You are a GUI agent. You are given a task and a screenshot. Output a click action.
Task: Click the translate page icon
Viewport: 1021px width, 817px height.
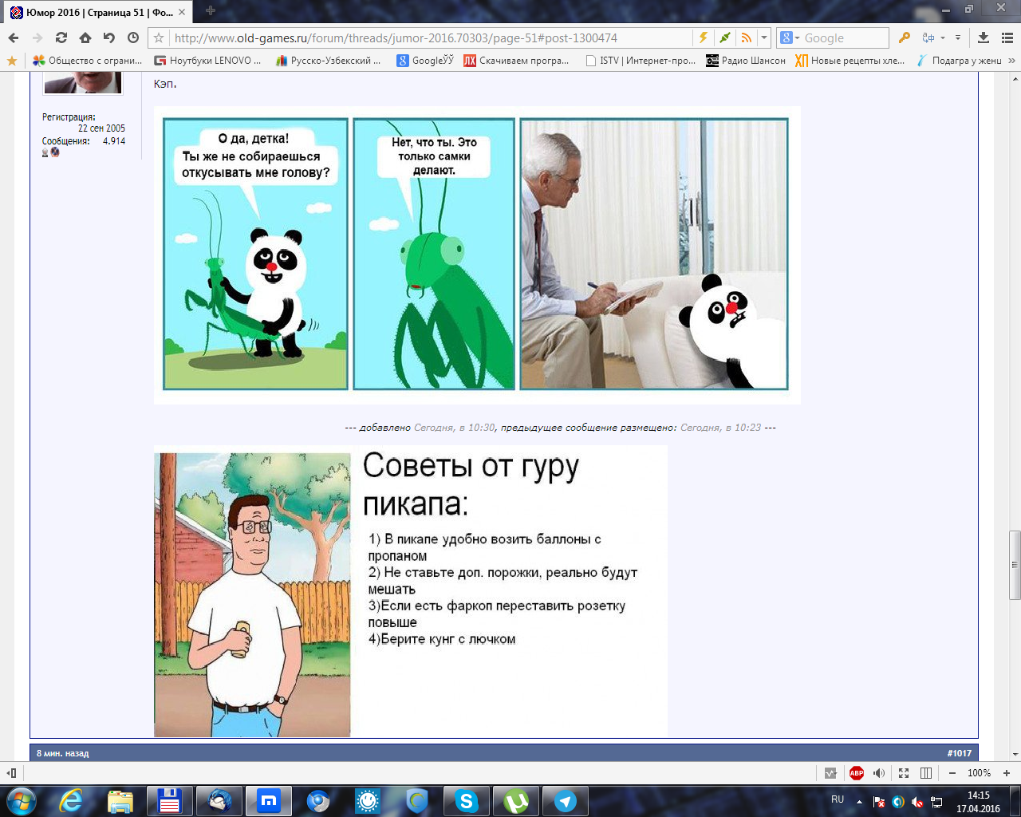click(928, 37)
